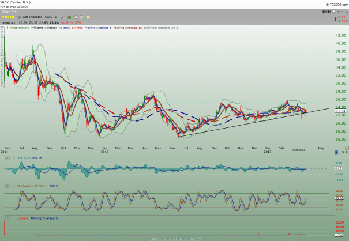Screen dimensions: 349x241
Task: Click the Stochastics 12 %K 3 label
Action: pos(32,186)
